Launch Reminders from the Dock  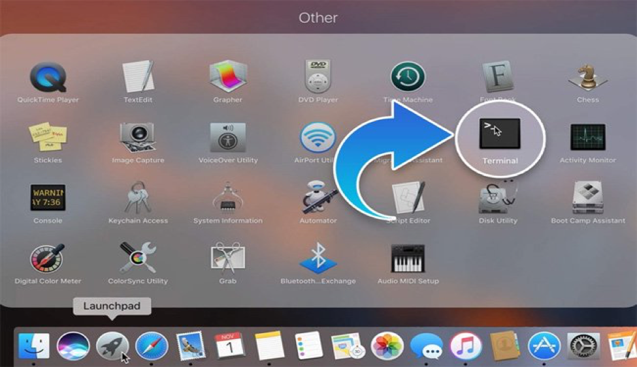click(308, 345)
